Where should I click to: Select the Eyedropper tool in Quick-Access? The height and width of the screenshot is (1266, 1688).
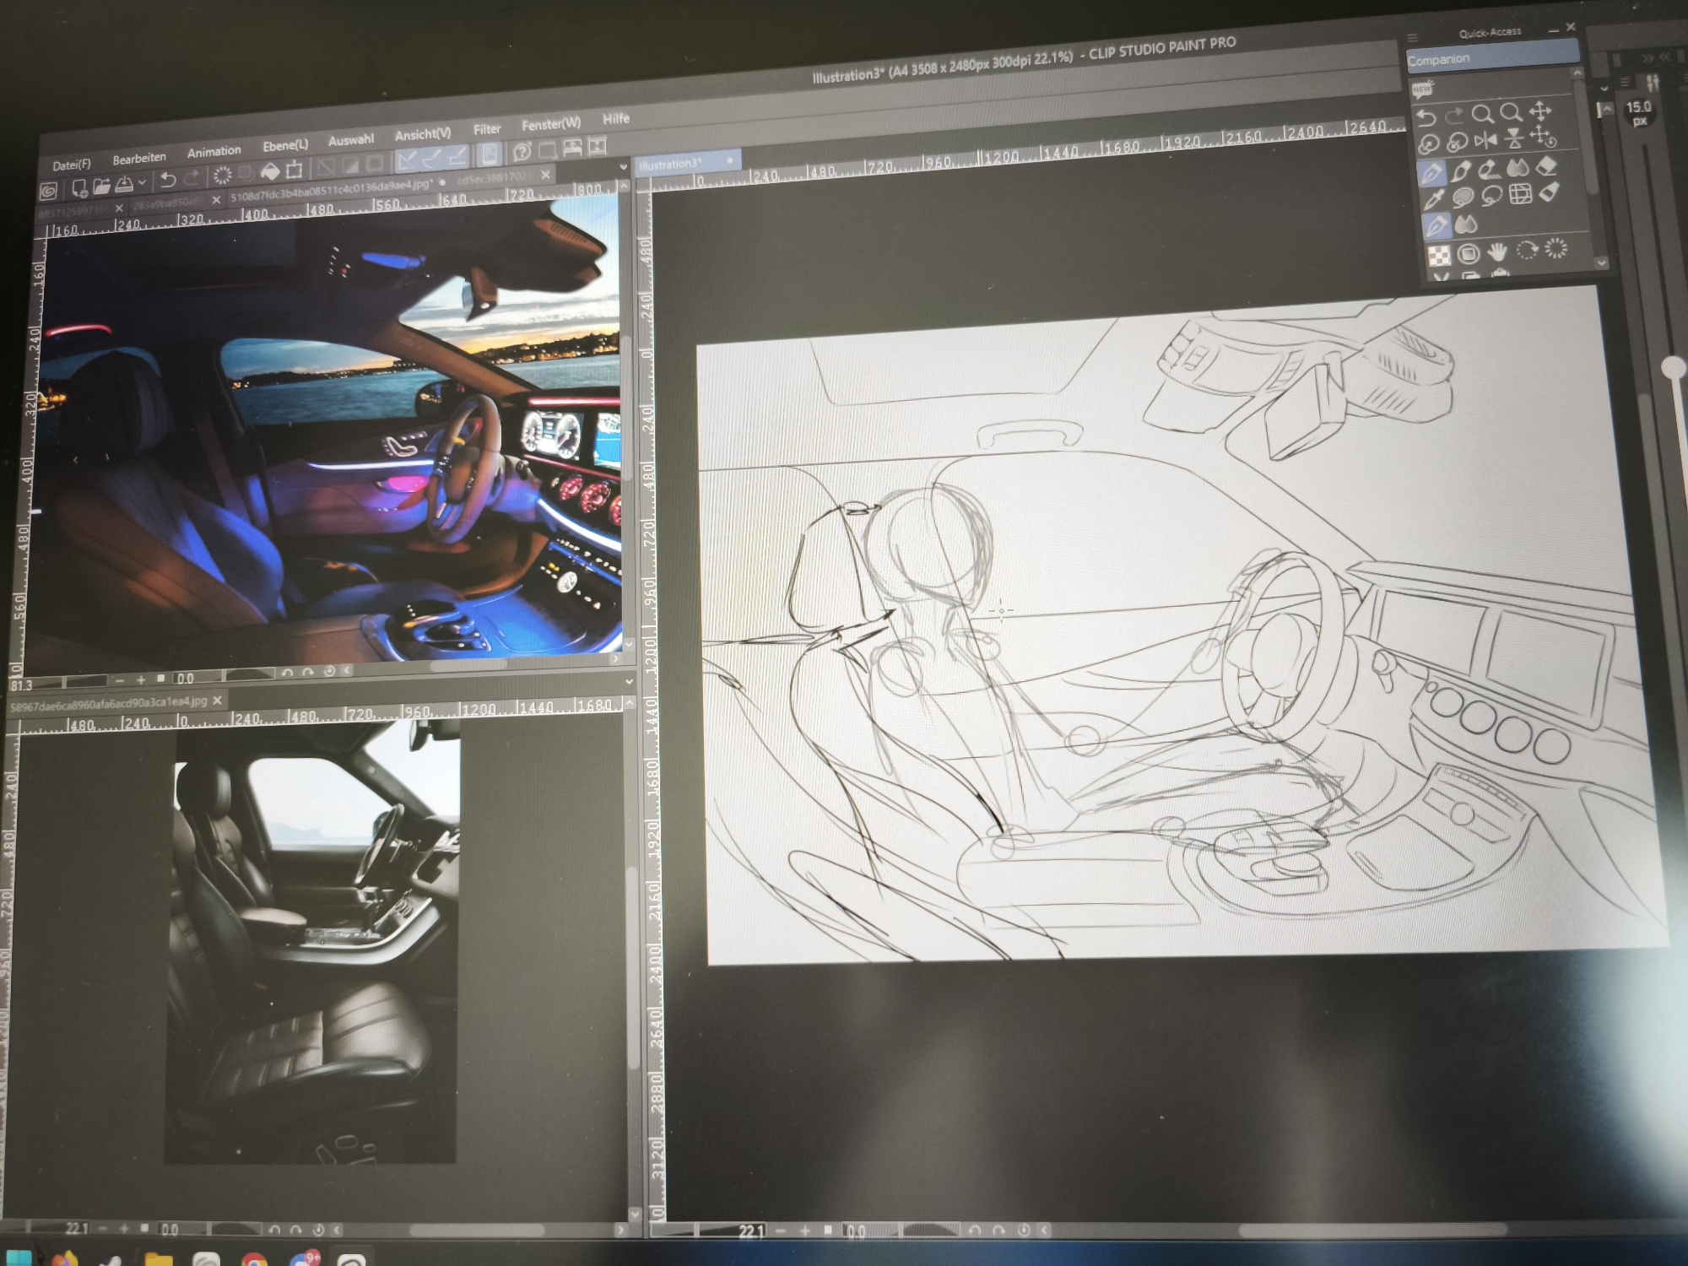tap(1432, 200)
